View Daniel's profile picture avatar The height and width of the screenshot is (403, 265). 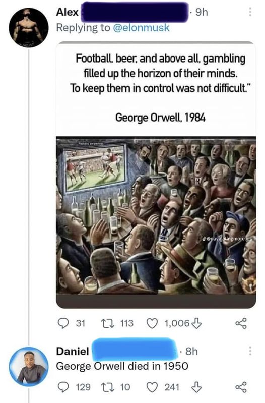pos(29,367)
